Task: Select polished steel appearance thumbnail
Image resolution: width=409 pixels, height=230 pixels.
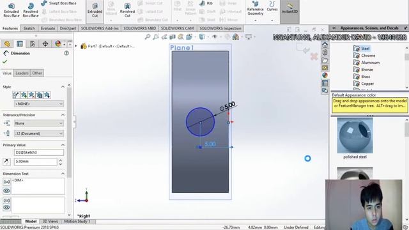Action: (355, 135)
